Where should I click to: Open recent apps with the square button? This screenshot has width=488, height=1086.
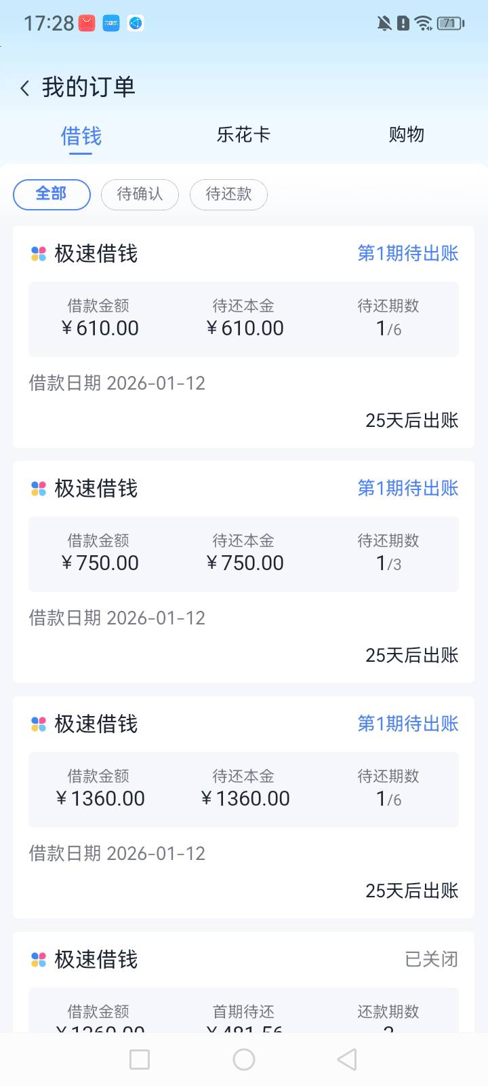click(140, 1060)
